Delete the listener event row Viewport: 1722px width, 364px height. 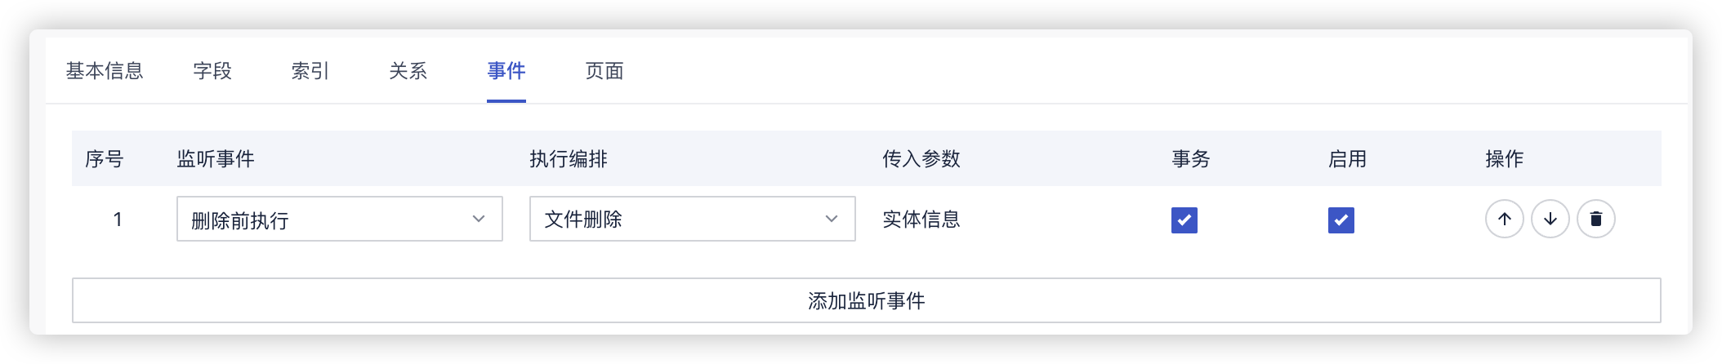click(x=1595, y=219)
